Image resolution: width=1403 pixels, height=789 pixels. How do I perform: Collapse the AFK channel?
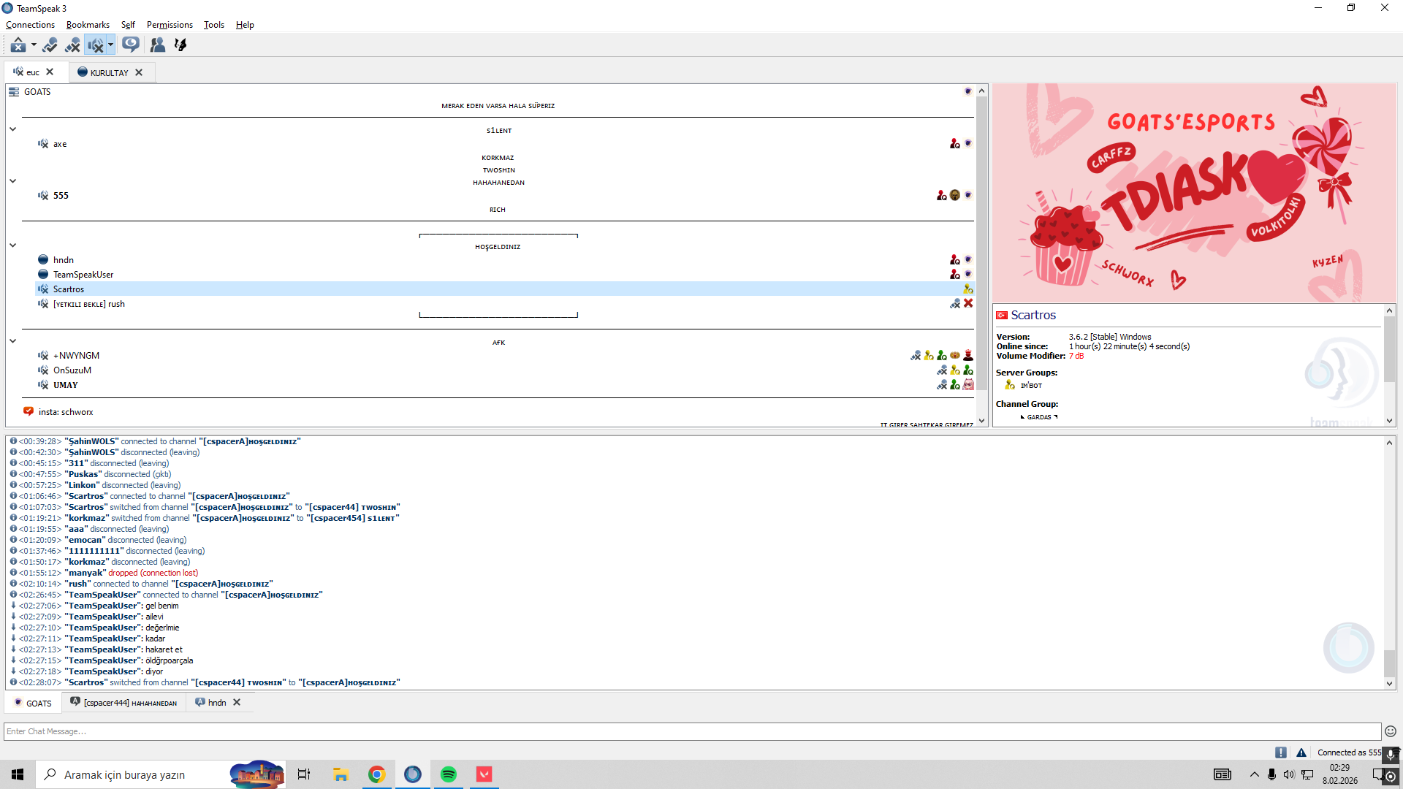pyautogui.click(x=12, y=341)
